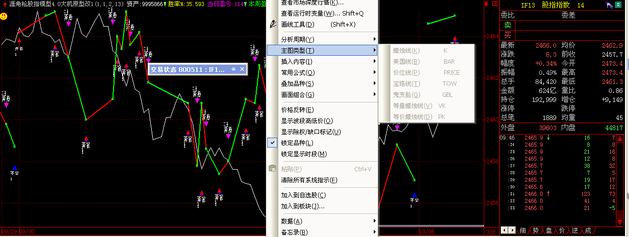Screen dimensions: 629x237
Task: Click the 09/30 date label on time axis
Action: point(26,231)
